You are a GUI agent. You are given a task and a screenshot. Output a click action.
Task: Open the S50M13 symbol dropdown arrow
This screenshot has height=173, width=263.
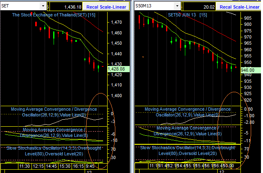(x=177, y=6)
